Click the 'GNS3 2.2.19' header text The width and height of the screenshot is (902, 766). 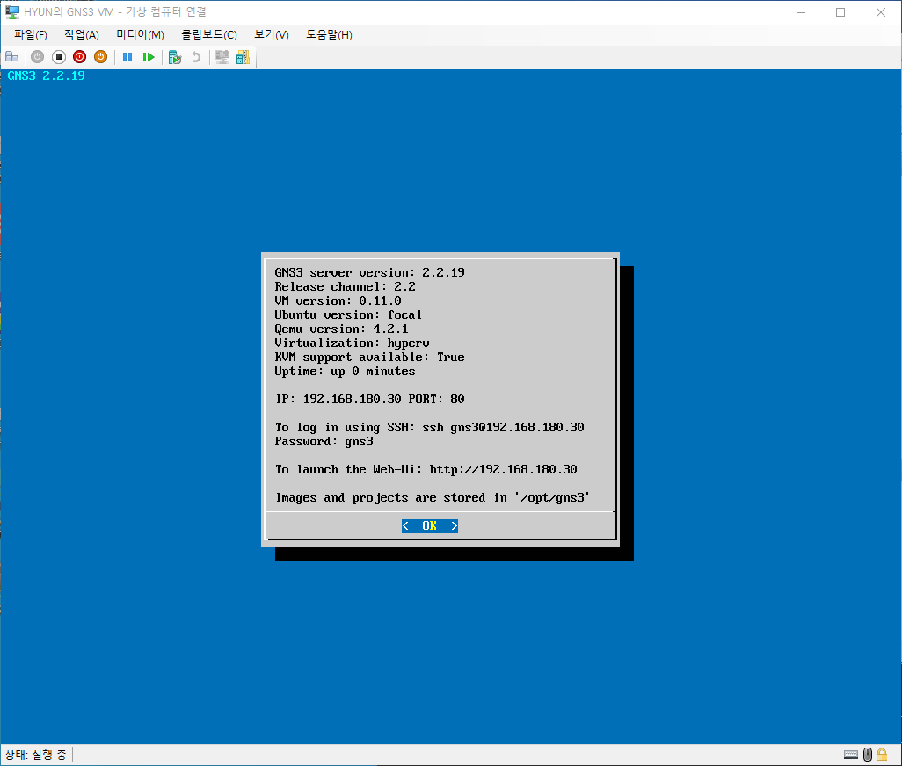[46, 76]
